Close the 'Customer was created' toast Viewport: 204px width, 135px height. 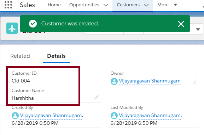[181, 24]
